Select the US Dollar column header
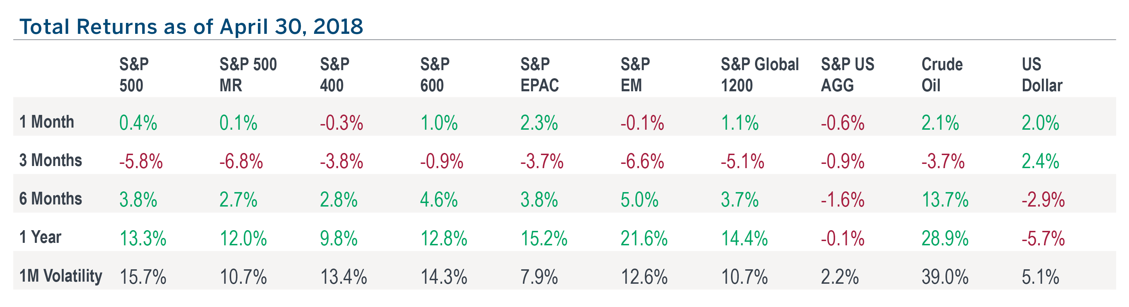The width and height of the screenshot is (1129, 307). [x=1042, y=74]
